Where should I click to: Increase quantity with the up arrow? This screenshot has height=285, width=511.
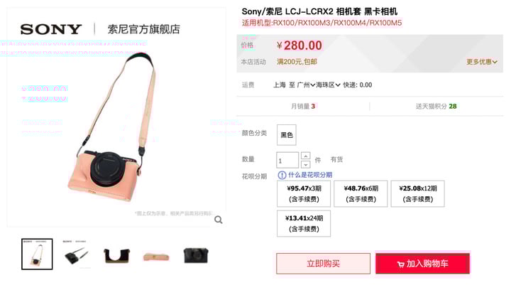[305, 156]
